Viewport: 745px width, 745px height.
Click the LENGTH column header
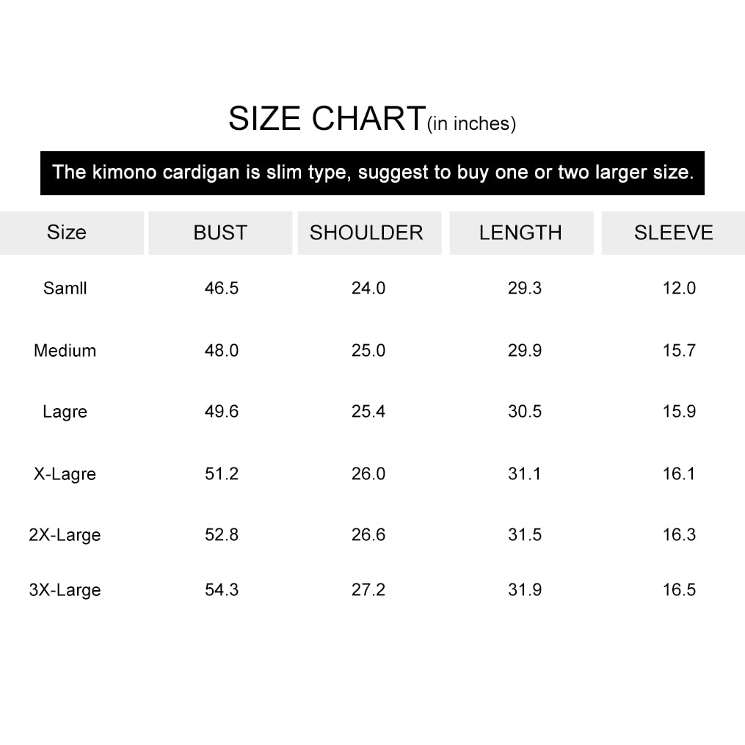point(520,233)
